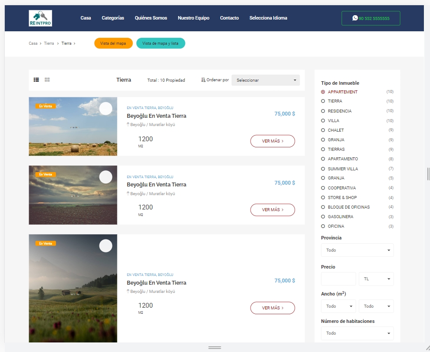Click Vista de mapa y lista button
Viewport: 430px width, 352px height.
click(x=161, y=43)
